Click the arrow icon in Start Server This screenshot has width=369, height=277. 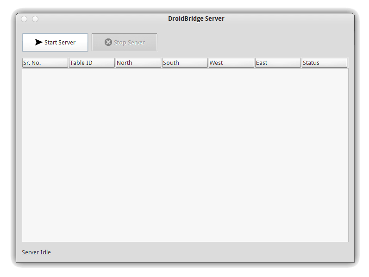38,42
